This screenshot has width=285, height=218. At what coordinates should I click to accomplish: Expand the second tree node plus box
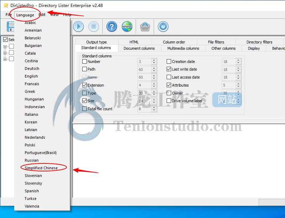click(x=5, y=53)
